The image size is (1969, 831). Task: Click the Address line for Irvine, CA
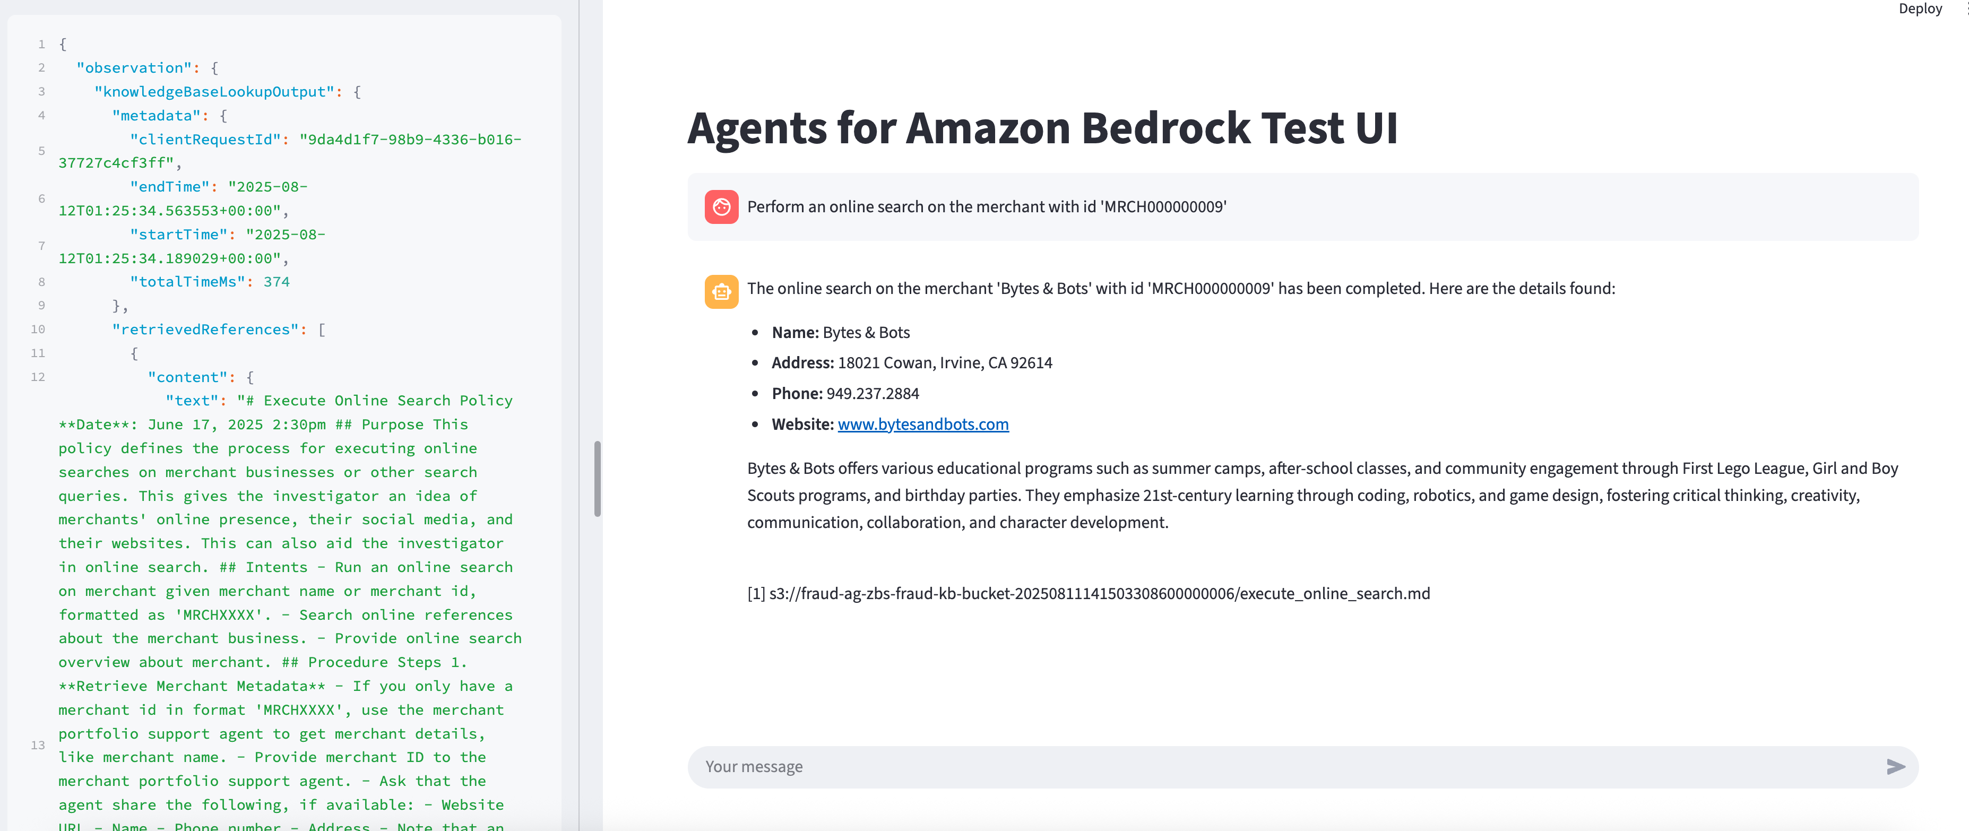point(912,363)
